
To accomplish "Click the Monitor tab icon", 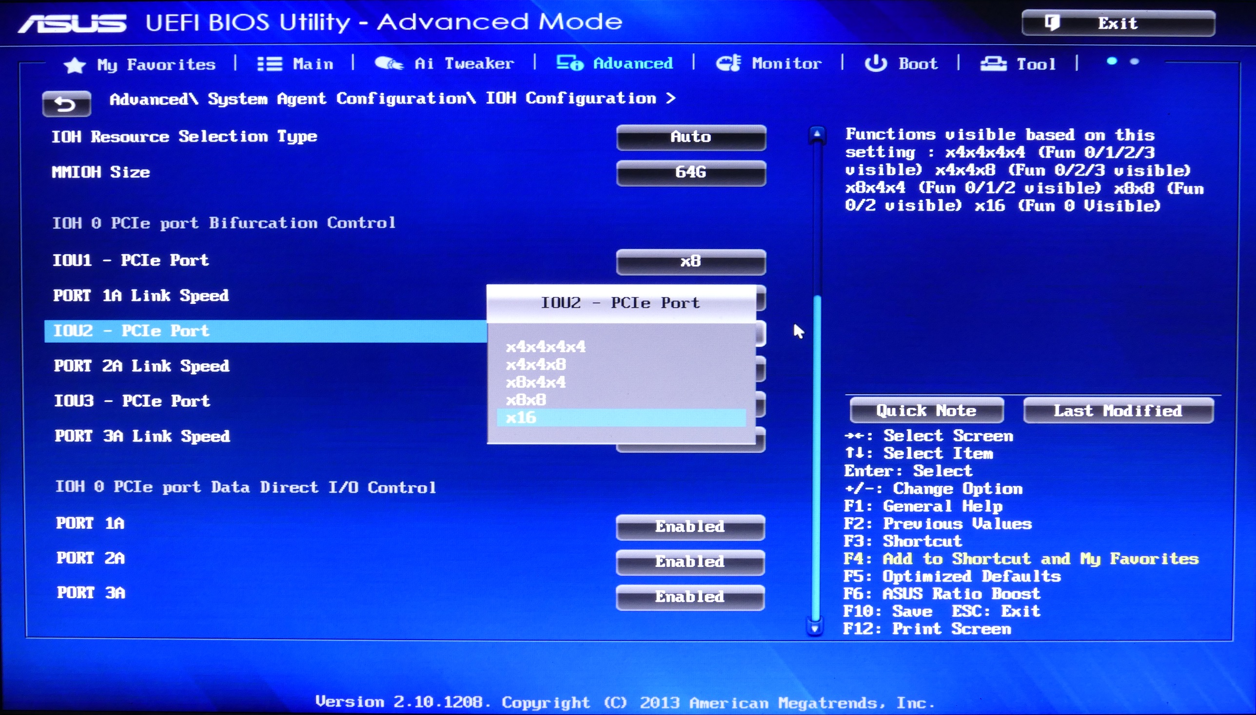I will point(728,63).
